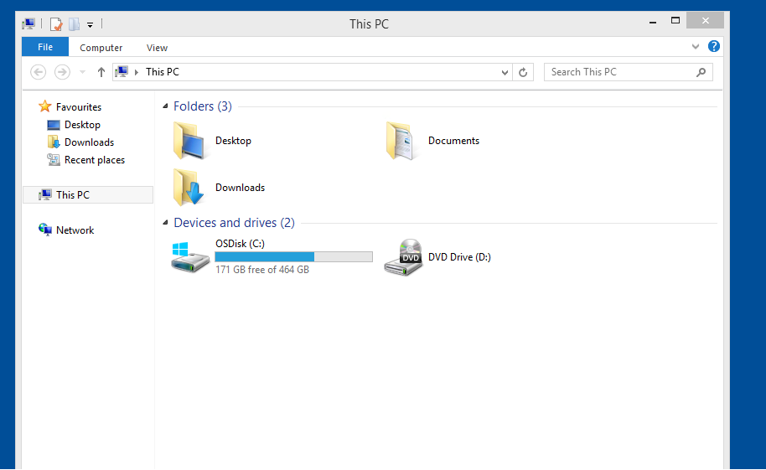Screen dimensions: 766x470
Task: Open the Customize Quick Access Toolbar dropdown
Action: point(90,25)
